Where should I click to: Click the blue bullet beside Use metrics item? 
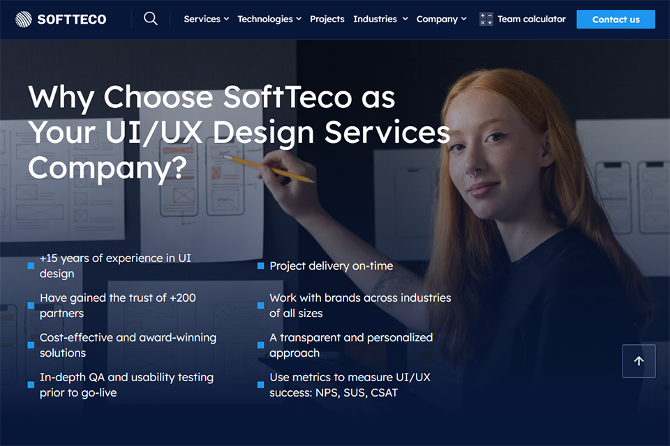260,385
